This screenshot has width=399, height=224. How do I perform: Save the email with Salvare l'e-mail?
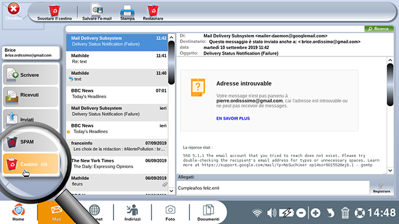pos(97,12)
